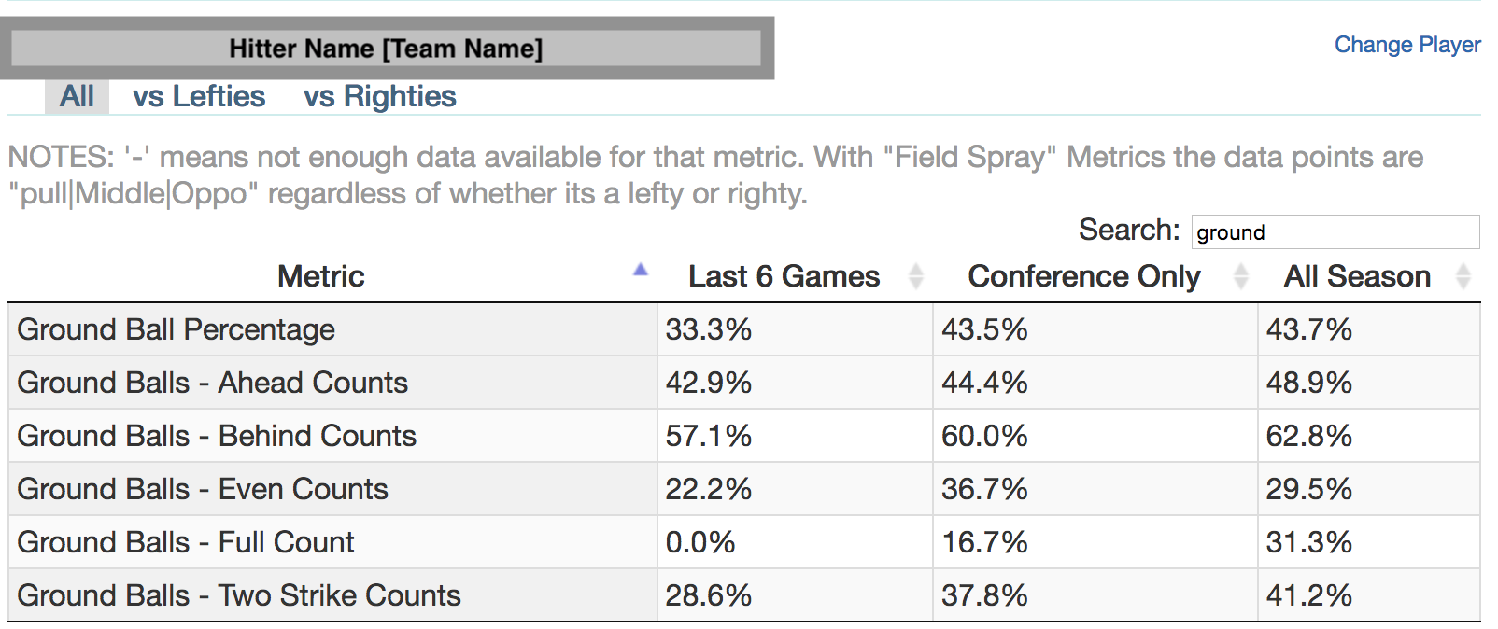The image size is (1498, 629).
Task: Select the Ground Ball Percentage row
Action: [744, 329]
